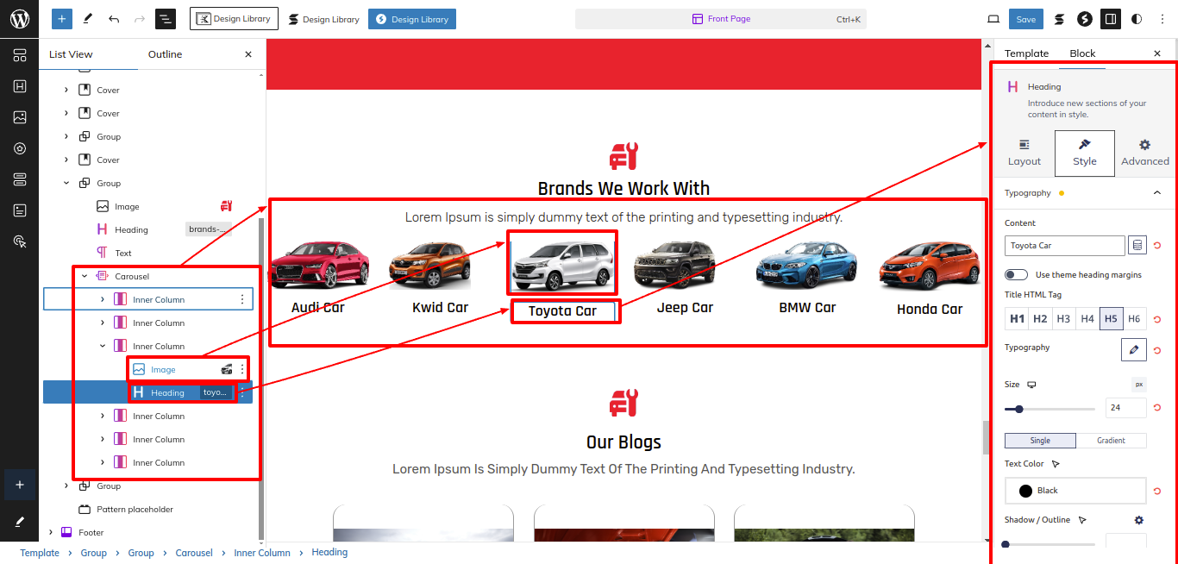1178x564 pixels.
Task: Open the form list icon in left sidebar
Action: coord(19,210)
